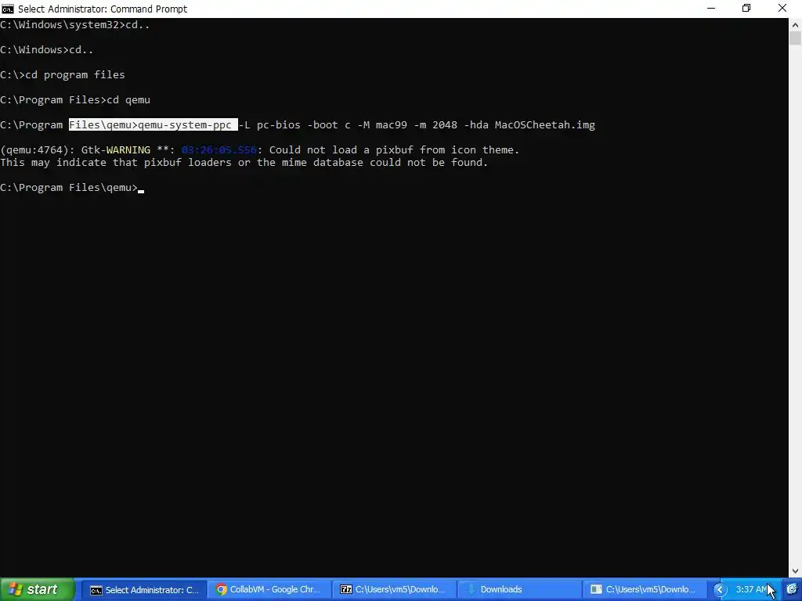Close the Command Prompt window

[782, 9]
